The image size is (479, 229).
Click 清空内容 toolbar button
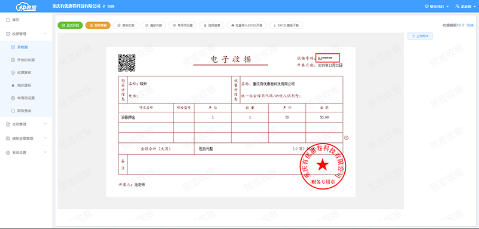[153, 25]
